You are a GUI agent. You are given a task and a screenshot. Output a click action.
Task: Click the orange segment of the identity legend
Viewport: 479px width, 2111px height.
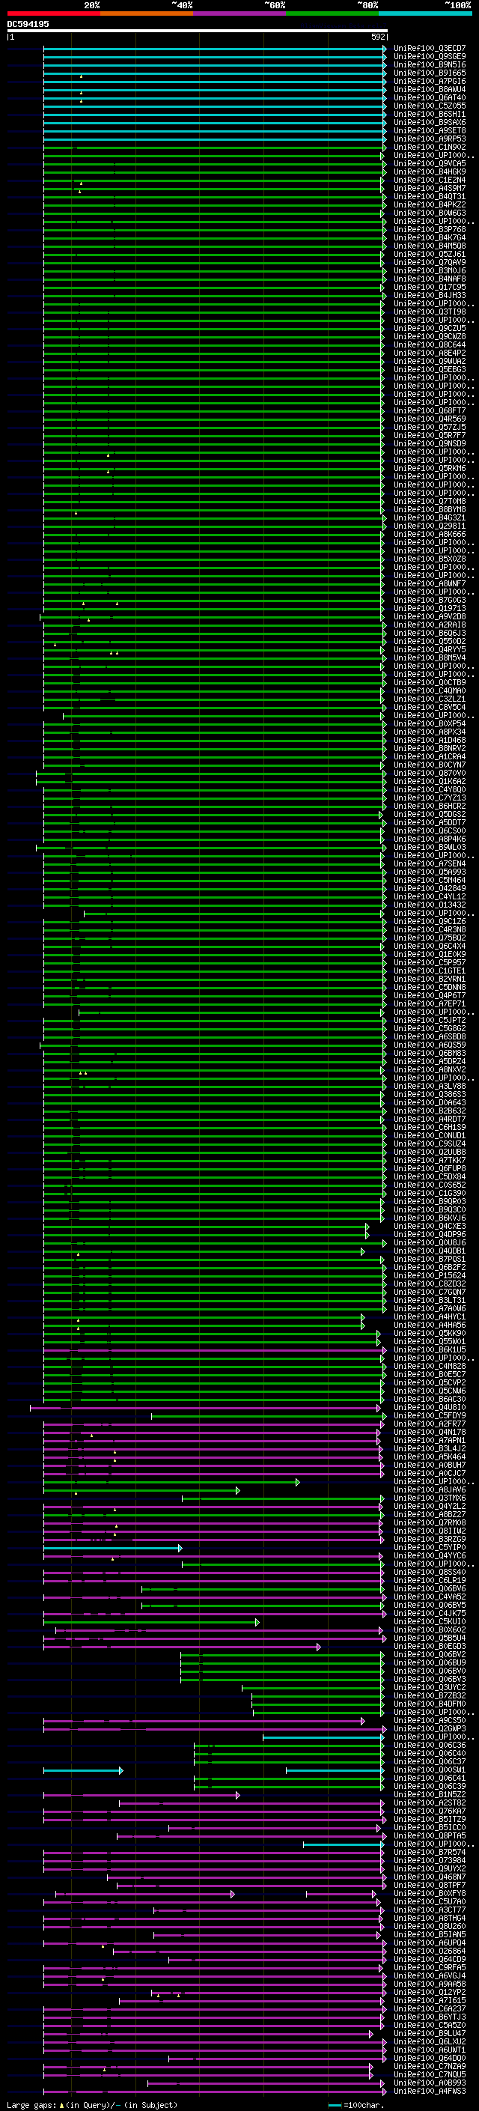pos(147,13)
